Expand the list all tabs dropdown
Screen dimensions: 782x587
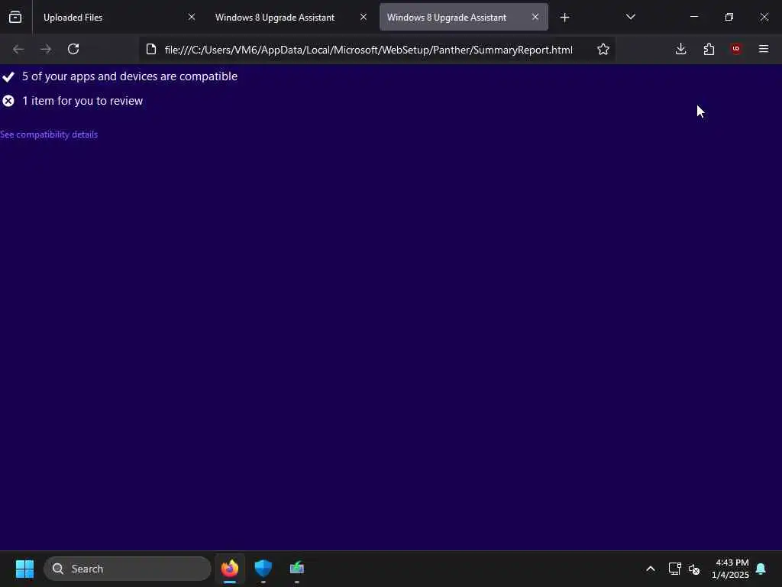(631, 18)
